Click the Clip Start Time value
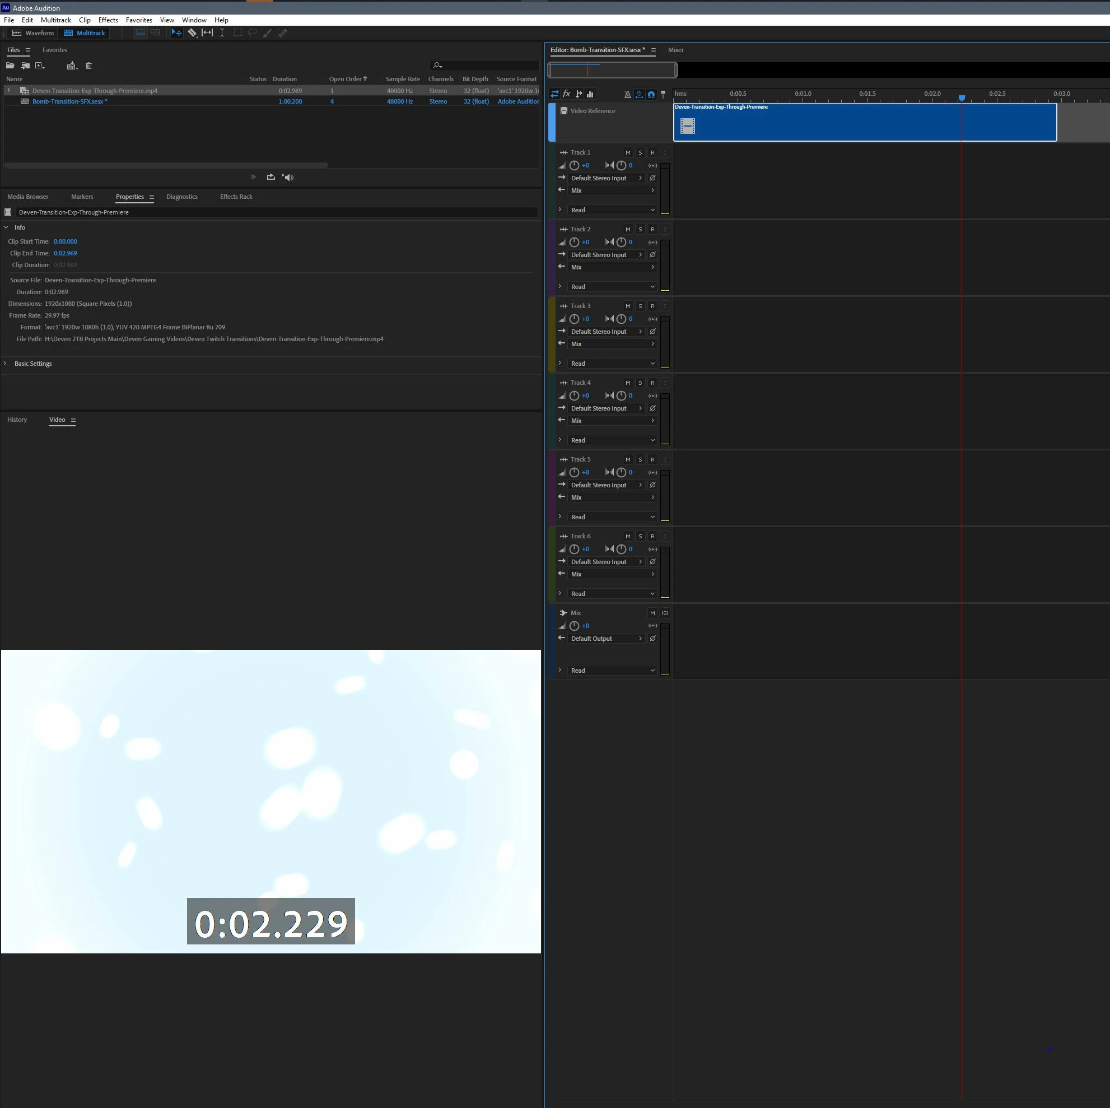1110x1108 pixels. pos(65,241)
